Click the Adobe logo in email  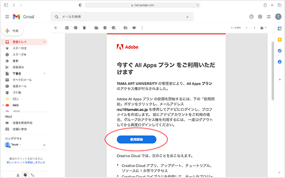[127, 47]
